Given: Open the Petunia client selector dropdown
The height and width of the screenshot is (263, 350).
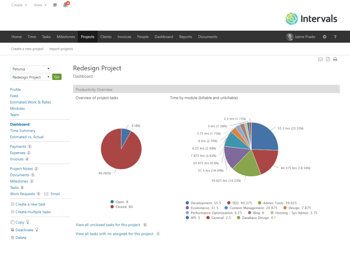Looking at the screenshot, I should [31, 69].
